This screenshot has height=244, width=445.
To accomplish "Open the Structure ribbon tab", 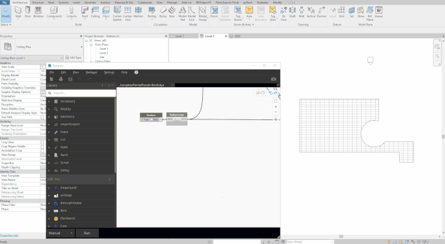I will (x=37, y=3).
